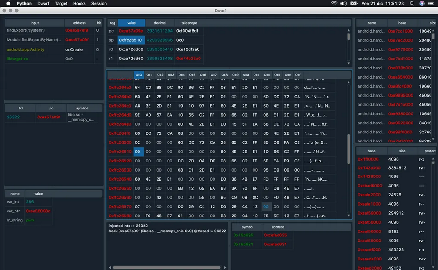This screenshot has width=438, height=270.
Task: Select highlighted byte 00 at 0xffc26510
Action: coord(138,152)
